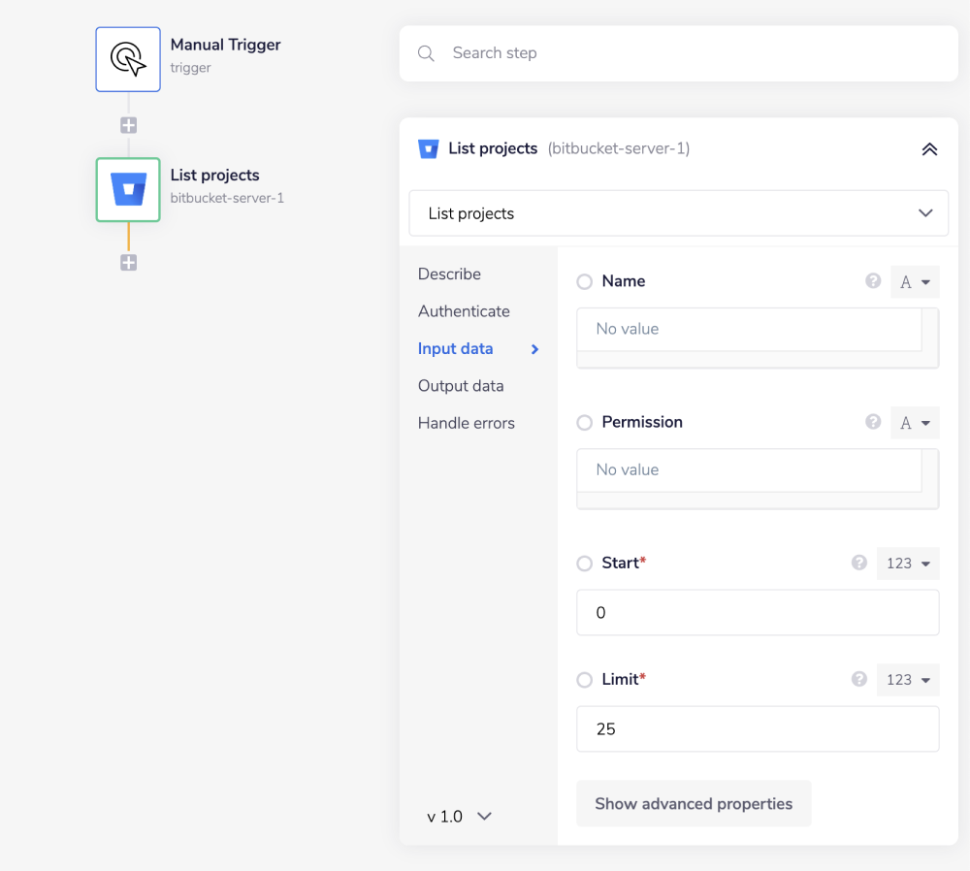The width and height of the screenshot is (970, 871).
Task: Select the radio button beside Limit
Action: [x=584, y=679]
